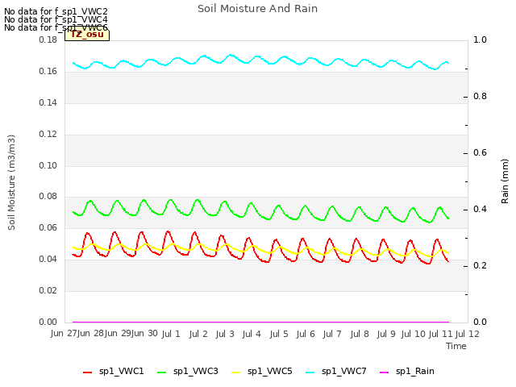Image resolution: width=516 pixels, height=387 pixels.
Task: Click the Jun 27 x-axis tick label
Action: 64,333
